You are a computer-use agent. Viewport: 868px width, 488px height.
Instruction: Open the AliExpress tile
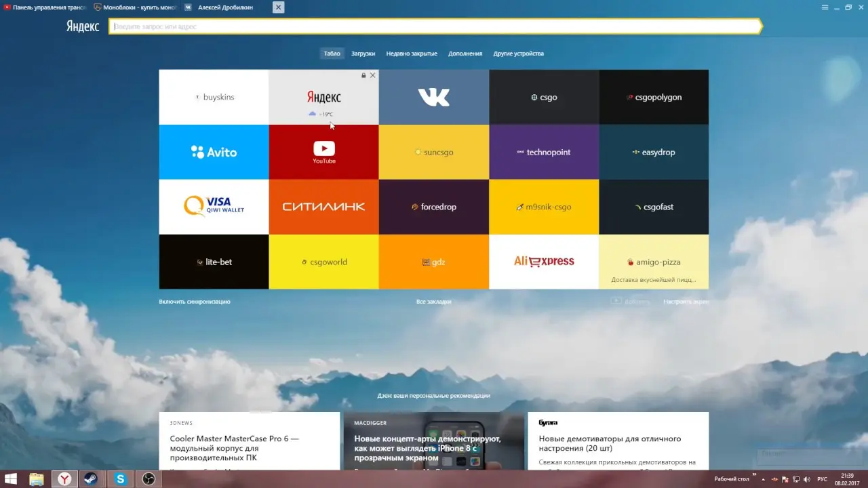544,262
